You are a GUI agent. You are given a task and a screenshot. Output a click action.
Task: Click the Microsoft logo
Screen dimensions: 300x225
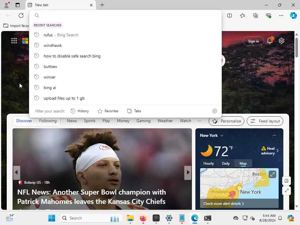tap(25, 41)
